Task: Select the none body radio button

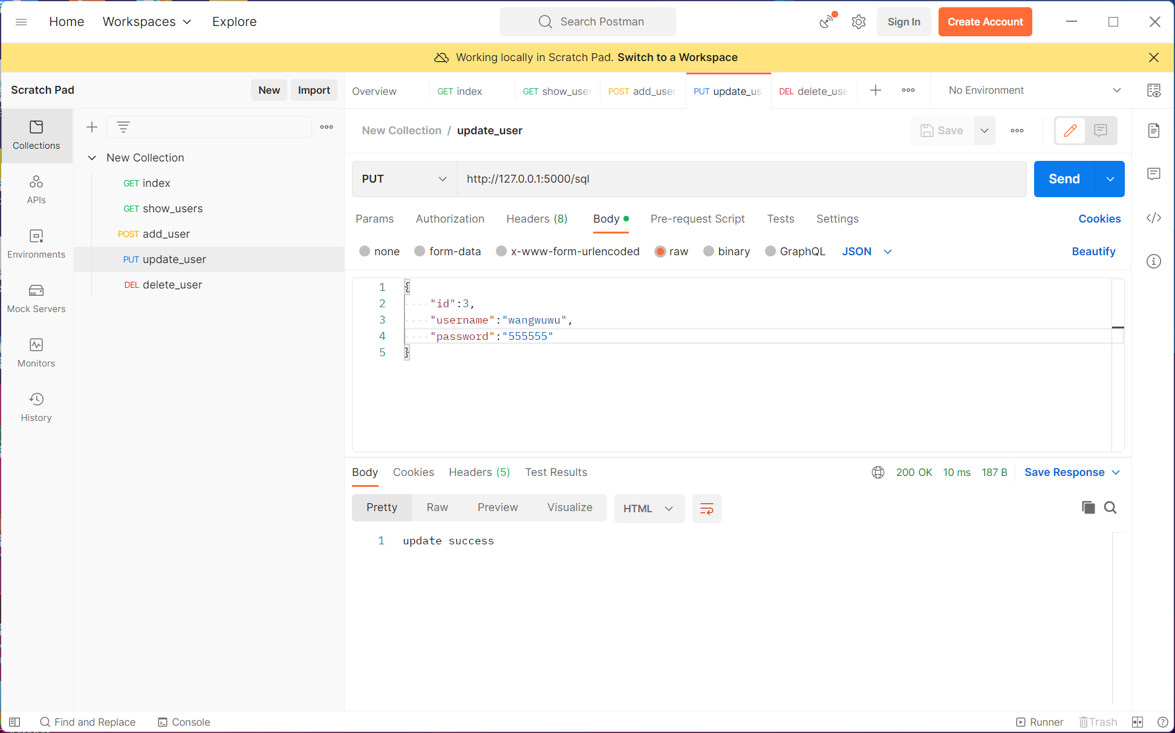Action: tap(365, 251)
